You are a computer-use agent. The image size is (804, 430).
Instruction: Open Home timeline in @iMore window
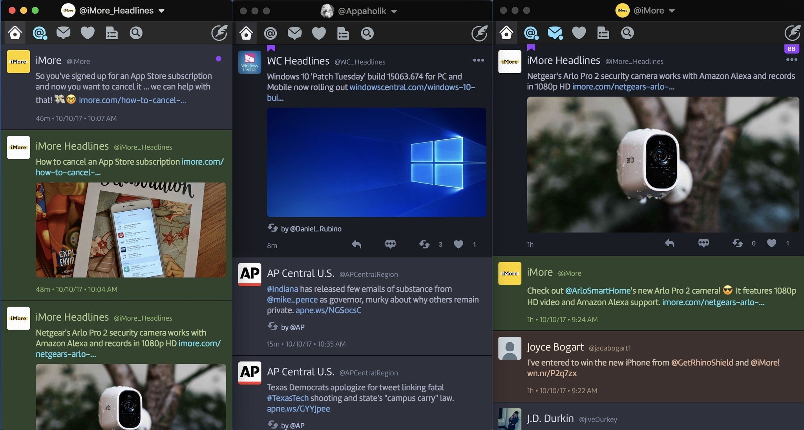pos(506,33)
